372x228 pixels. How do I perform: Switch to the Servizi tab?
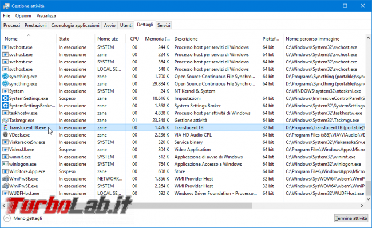pyautogui.click(x=164, y=25)
